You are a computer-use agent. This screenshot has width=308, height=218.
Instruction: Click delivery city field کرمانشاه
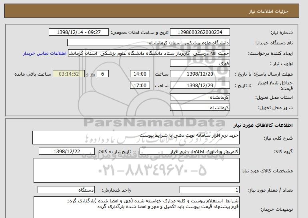coord(200,108)
